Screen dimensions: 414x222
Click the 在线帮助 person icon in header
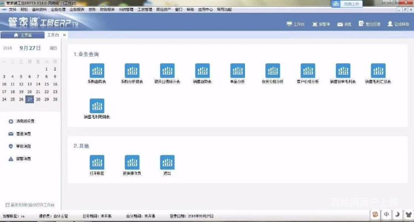click(390, 24)
